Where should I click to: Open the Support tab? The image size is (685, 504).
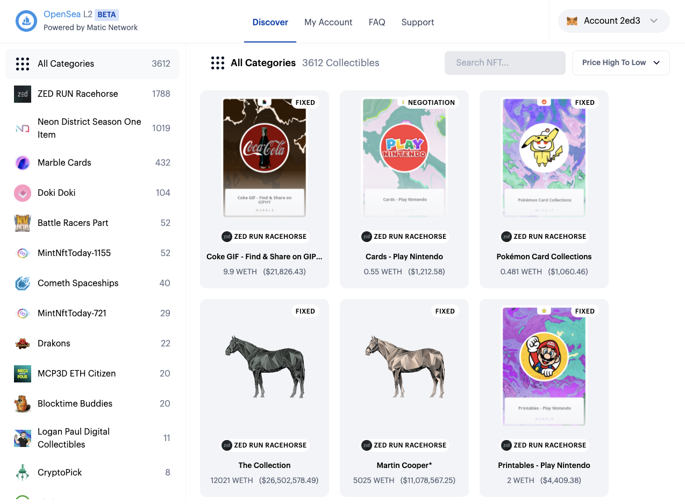pyautogui.click(x=418, y=22)
